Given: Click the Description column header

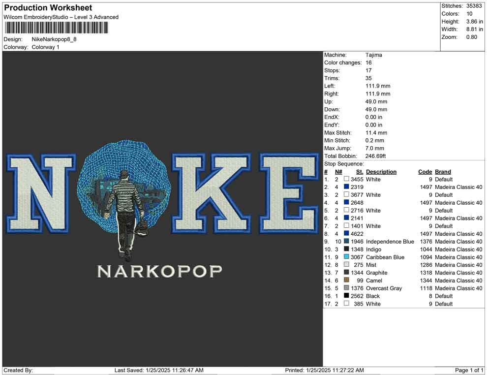Looking at the screenshot, I should (381, 172).
